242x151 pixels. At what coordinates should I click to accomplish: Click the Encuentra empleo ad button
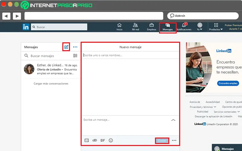228,83
